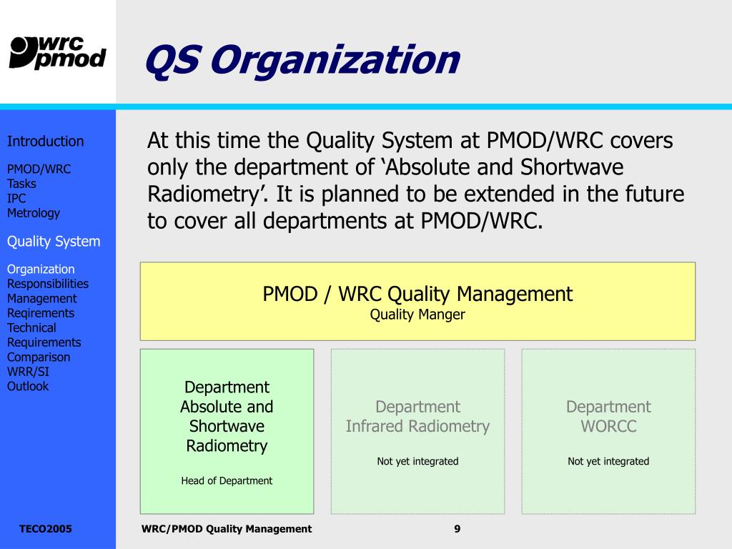This screenshot has height=549, width=732.
Task: Click the wrc pmod logo
Action: pyautogui.click(x=58, y=52)
